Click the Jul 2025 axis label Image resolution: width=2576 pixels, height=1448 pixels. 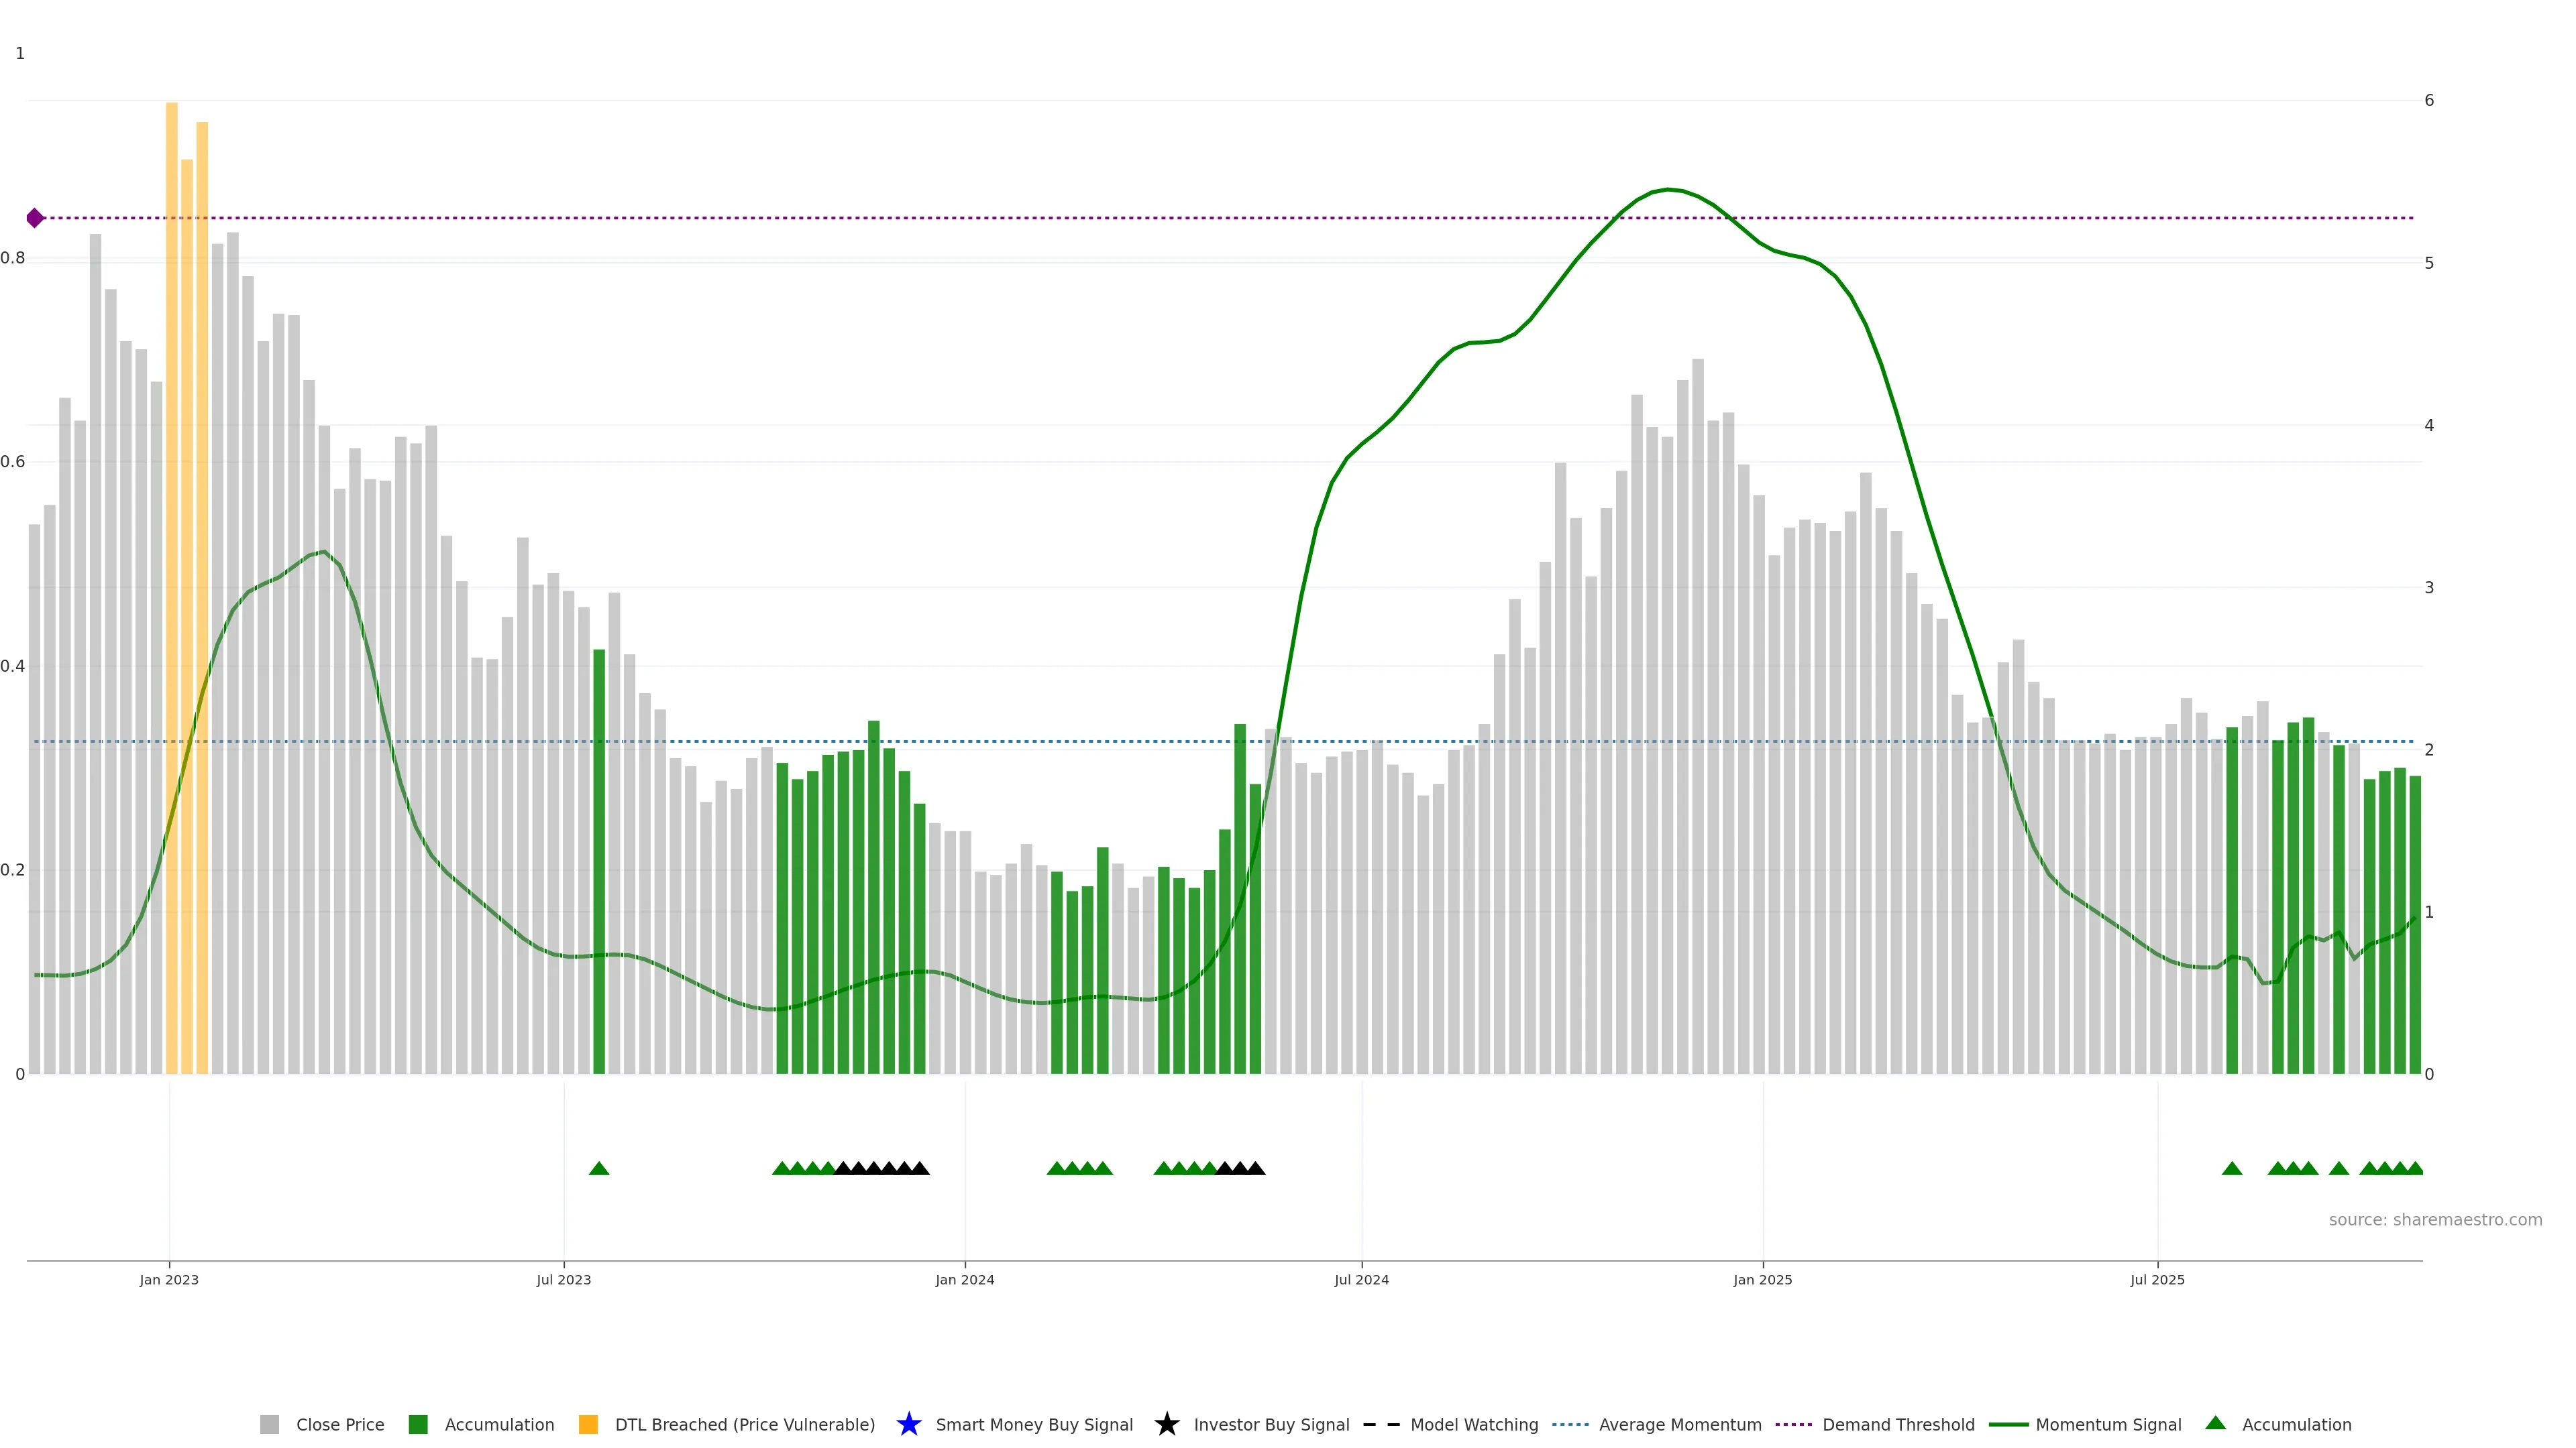pos(2157,1279)
